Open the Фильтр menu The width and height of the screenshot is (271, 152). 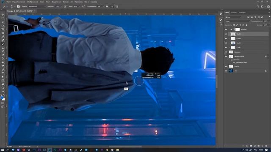66,2
